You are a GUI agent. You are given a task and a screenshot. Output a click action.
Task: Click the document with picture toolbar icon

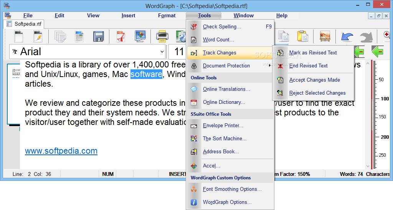pos(79,36)
